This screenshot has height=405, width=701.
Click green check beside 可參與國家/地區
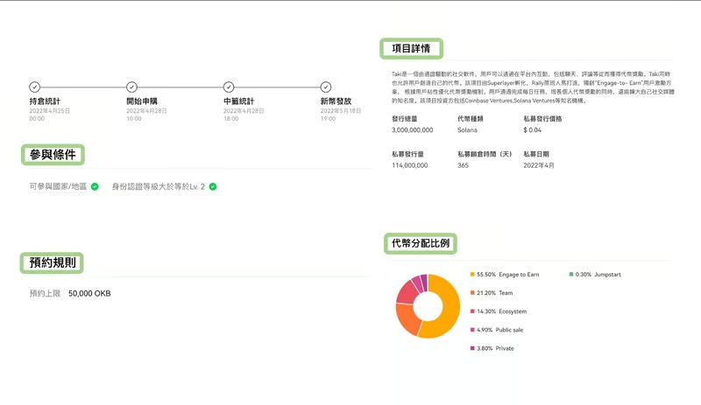click(x=95, y=186)
